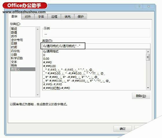Switch to the 数字 tab
The width and height of the screenshot is (162, 138).
[x=14, y=16]
